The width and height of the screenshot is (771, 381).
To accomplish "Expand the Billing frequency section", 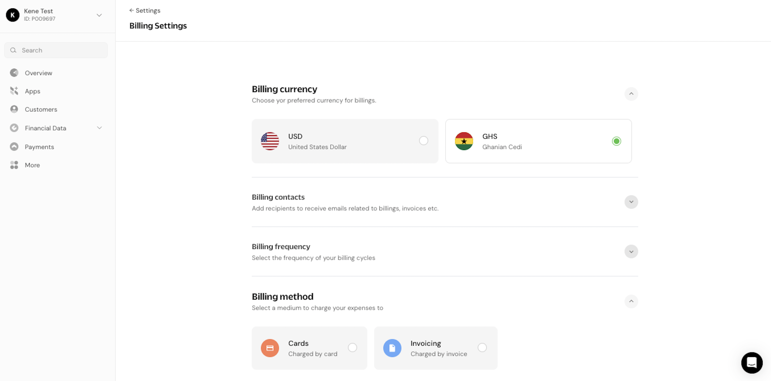I will [x=631, y=251].
